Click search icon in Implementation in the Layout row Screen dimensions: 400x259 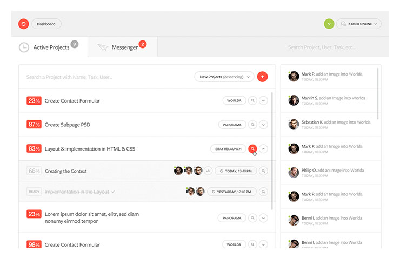(263, 192)
